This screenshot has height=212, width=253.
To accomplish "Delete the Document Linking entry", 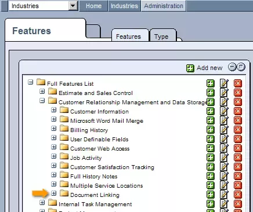I will tap(238, 195).
